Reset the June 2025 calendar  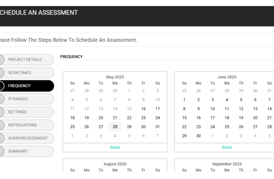coord(227,147)
